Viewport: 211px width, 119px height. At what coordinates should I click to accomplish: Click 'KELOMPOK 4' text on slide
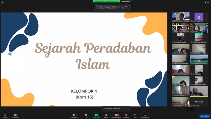(x=84, y=91)
